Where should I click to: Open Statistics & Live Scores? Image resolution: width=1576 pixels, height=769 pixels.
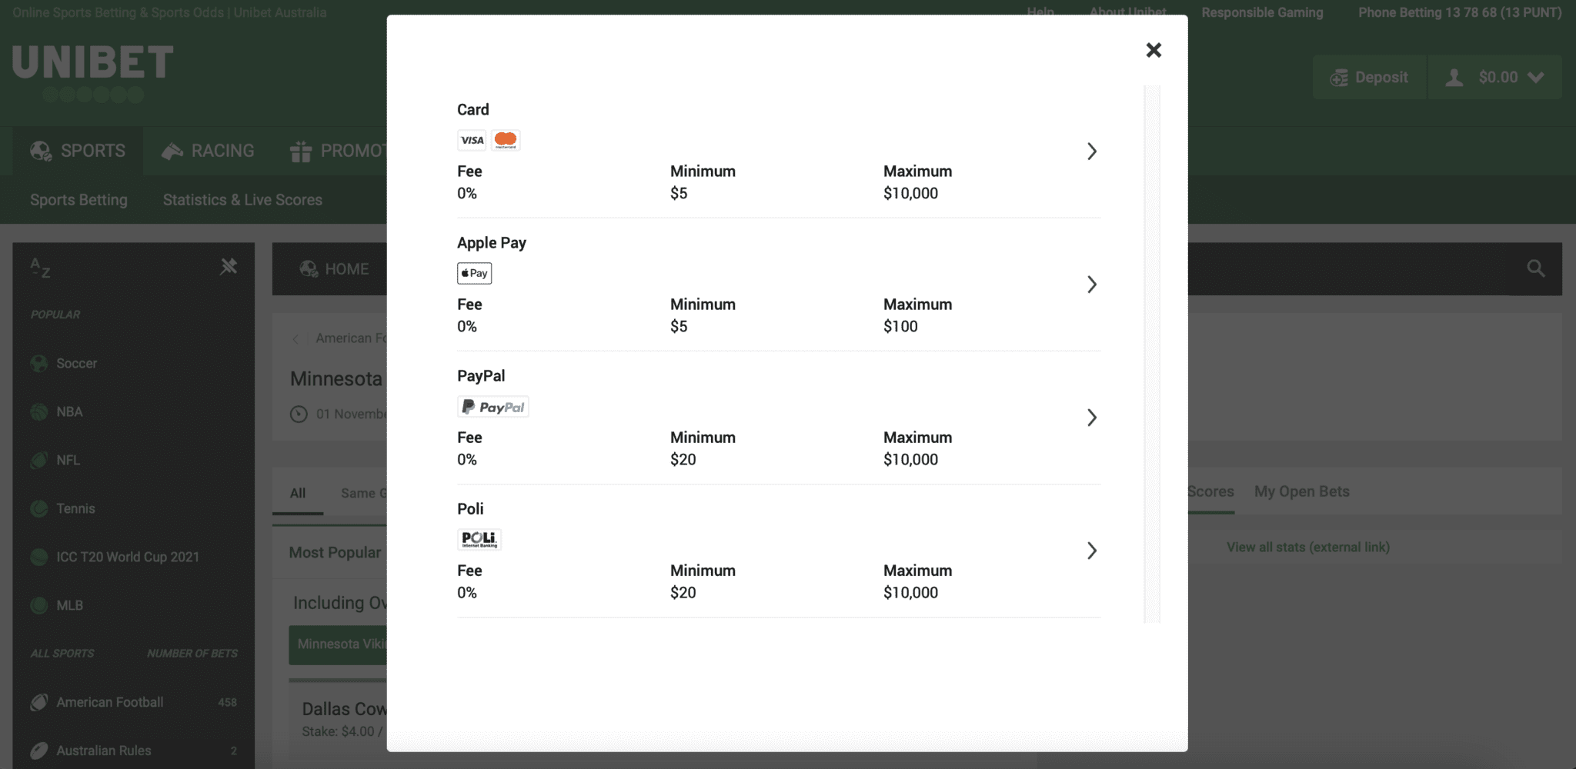(x=242, y=200)
